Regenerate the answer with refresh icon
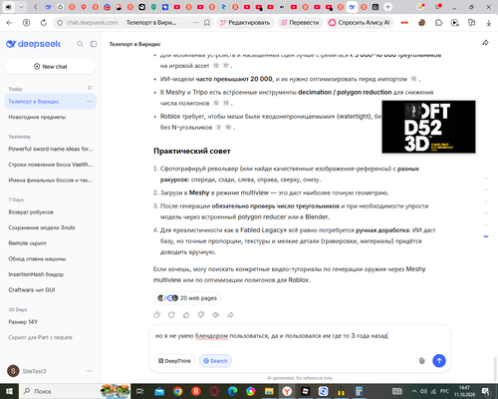498x399 pixels. point(171,314)
